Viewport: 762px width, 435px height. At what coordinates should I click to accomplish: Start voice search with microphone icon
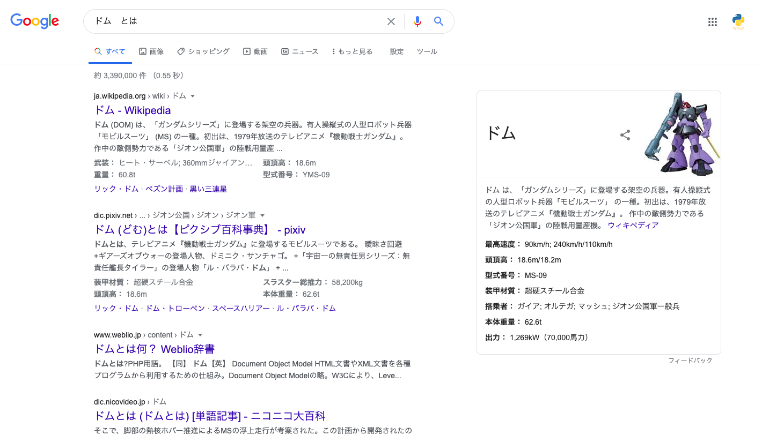(417, 21)
